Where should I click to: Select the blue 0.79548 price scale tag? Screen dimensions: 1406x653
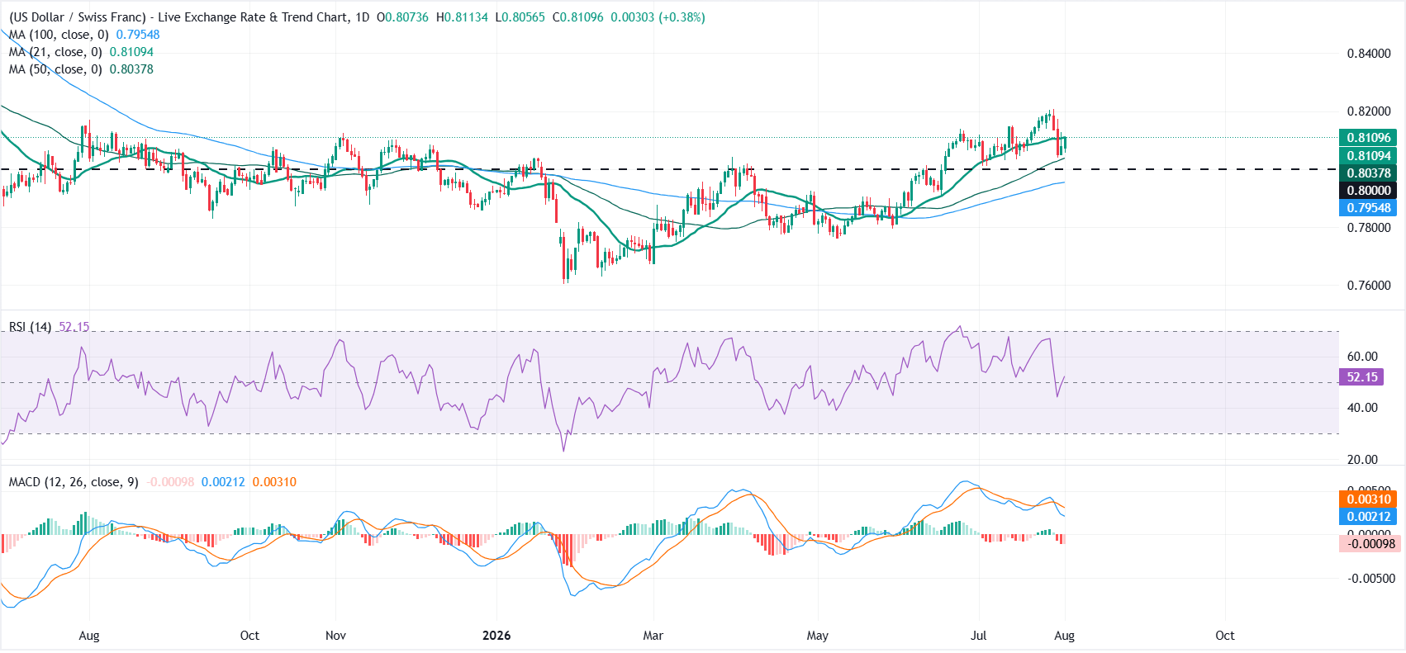pos(1368,208)
